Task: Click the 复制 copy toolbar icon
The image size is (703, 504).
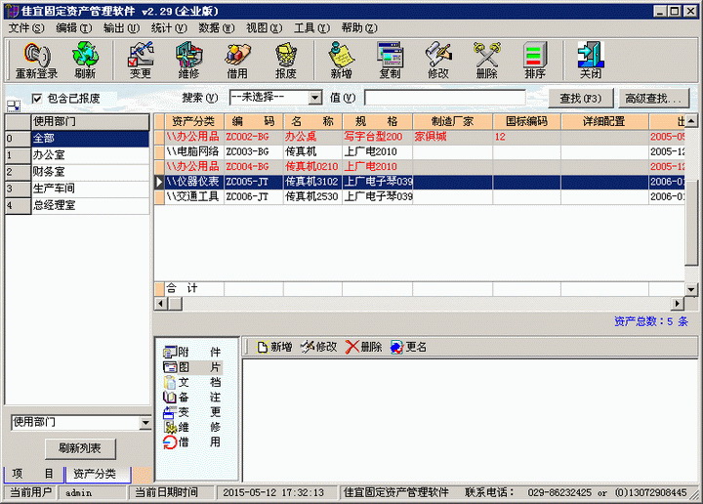Action: (x=390, y=61)
